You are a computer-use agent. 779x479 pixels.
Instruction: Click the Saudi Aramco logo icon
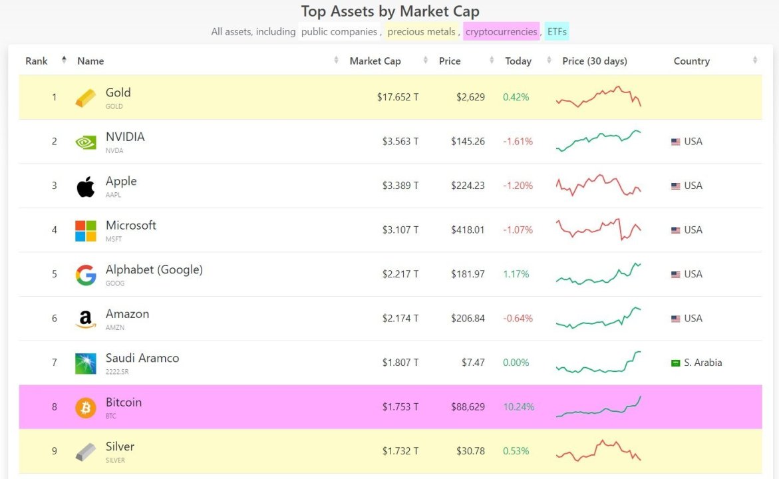[85, 363]
